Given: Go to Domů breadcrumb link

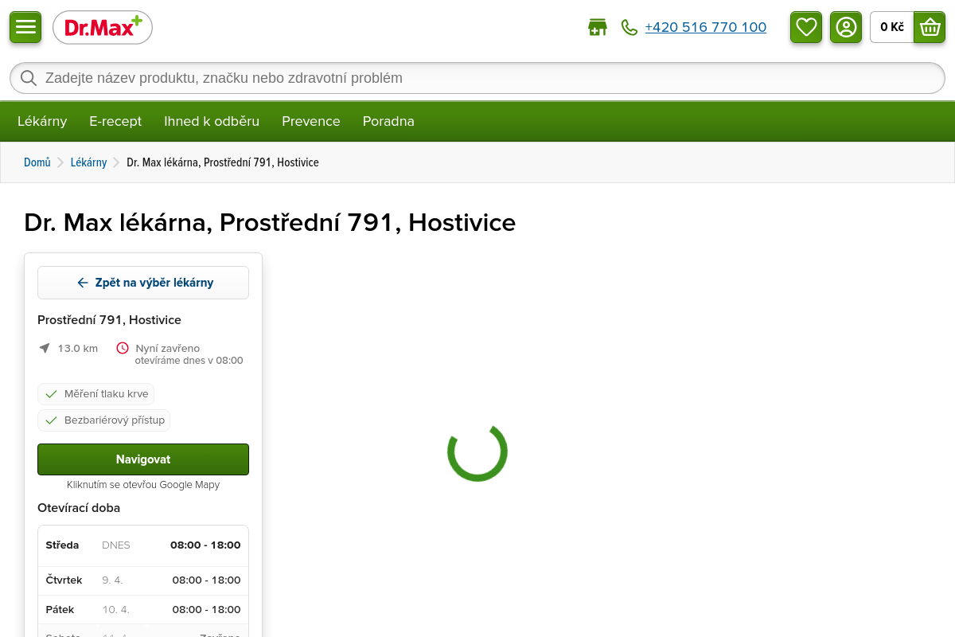Looking at the screenshot, I should pos(37,162).
